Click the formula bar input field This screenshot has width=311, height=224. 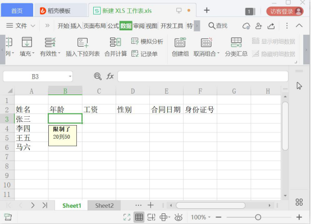pyautogui.click(x=203, y=76)
